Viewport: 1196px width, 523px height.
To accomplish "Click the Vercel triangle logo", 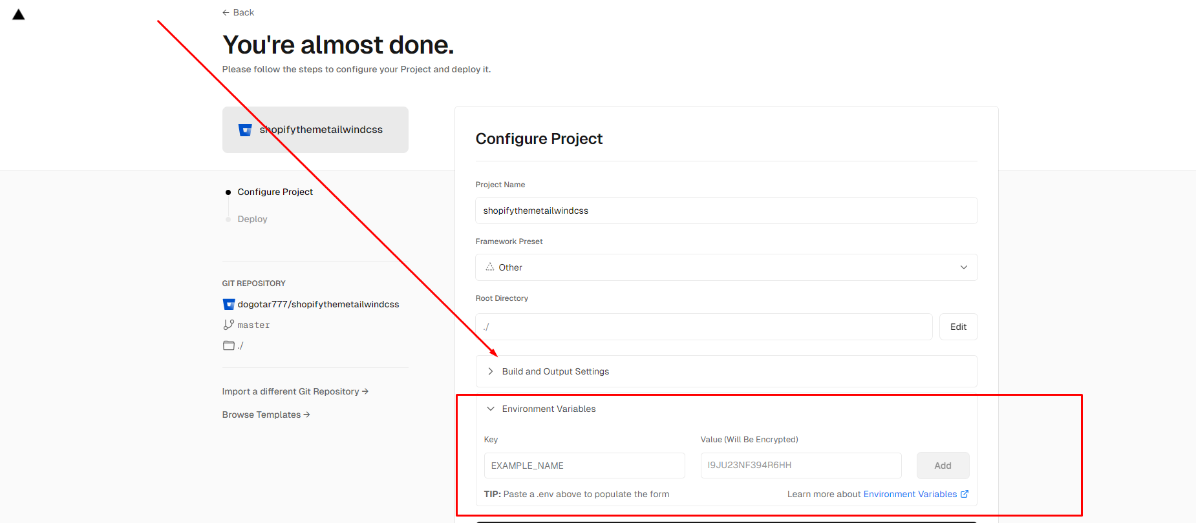I will coord(19,14).
